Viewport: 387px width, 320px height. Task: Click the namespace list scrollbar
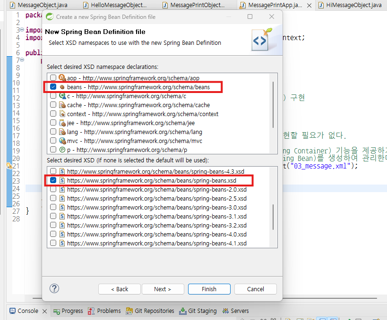click(x=273, y=104)
